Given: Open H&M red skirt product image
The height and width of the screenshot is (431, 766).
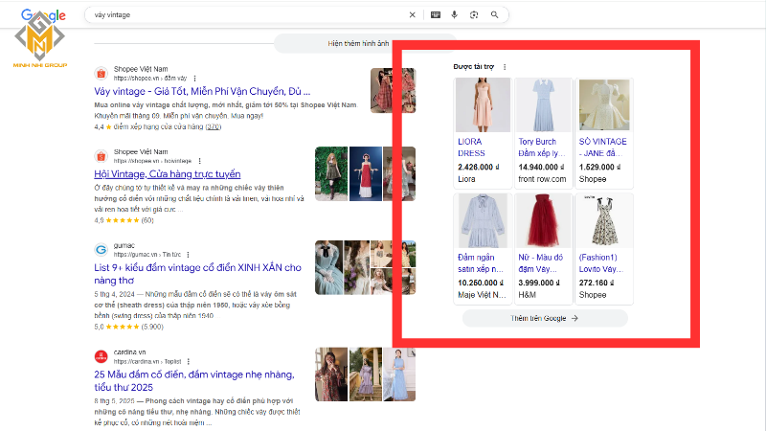Looking at the screenshot, I should click(x=543, y=221).
